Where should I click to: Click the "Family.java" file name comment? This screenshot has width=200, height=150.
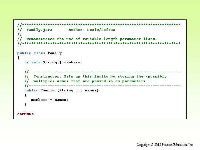tap(39, 30)
